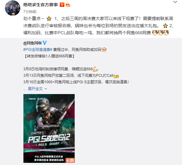182x165 pixels.
Task: Open the #PGI全球邀请赛# hashtag topic
Action: (x=38, y=50)
